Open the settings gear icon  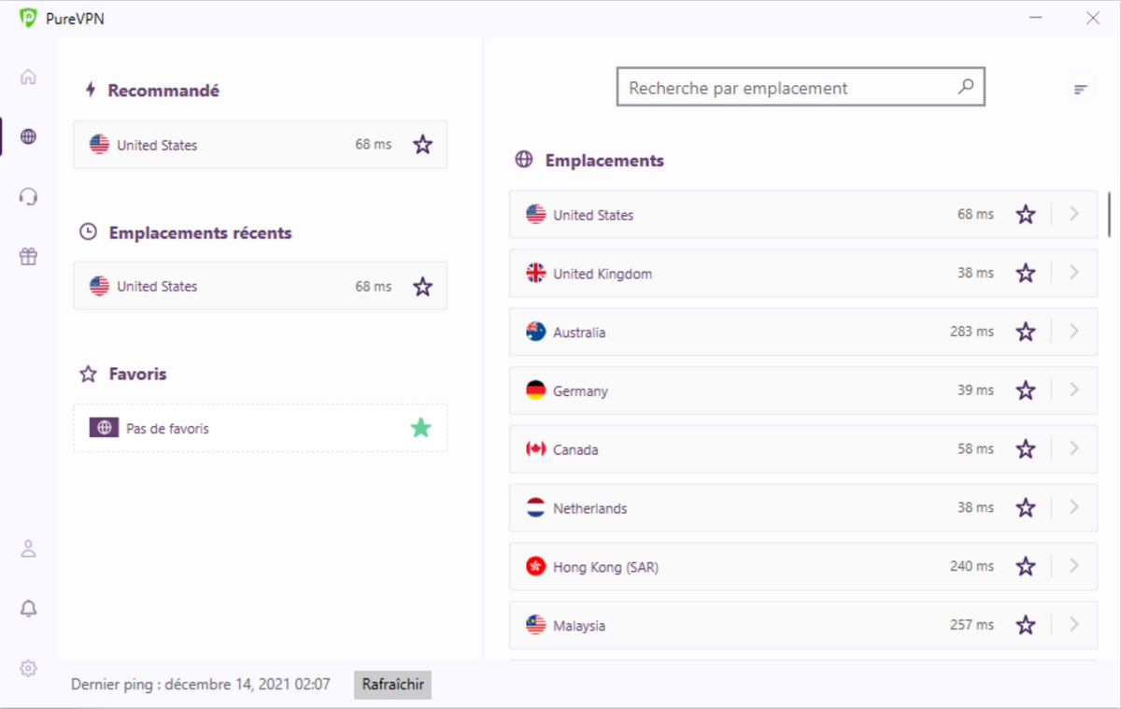click(x=28, y=668)
